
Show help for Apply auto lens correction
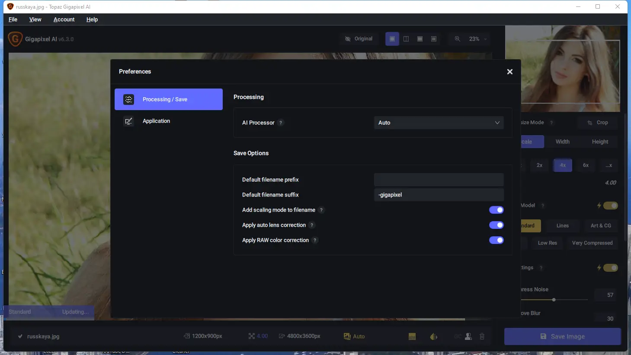pyautogui.click(x=312, y=225)
